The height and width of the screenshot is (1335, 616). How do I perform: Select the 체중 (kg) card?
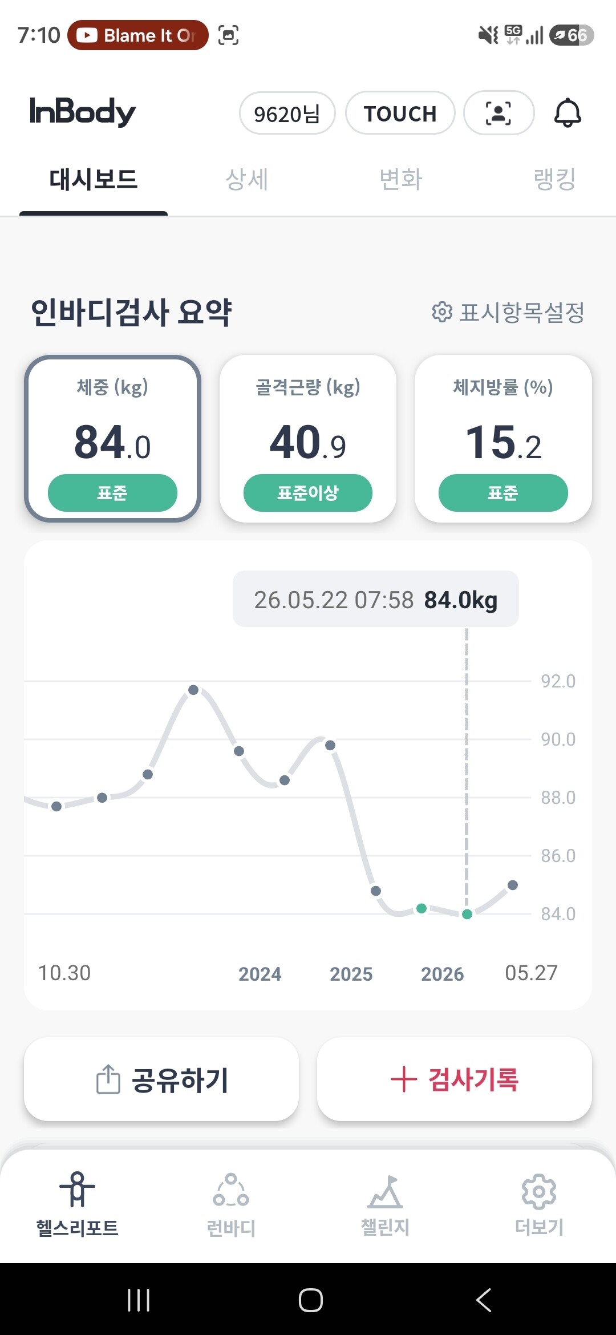[x=112, y=439]
